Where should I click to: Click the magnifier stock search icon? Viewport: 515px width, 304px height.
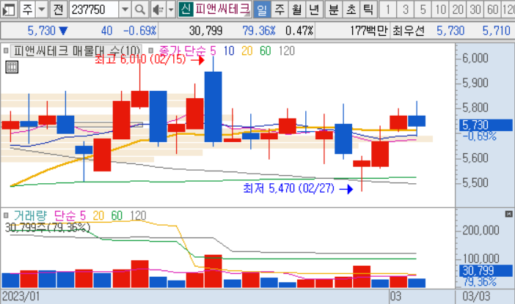(140, 10)
